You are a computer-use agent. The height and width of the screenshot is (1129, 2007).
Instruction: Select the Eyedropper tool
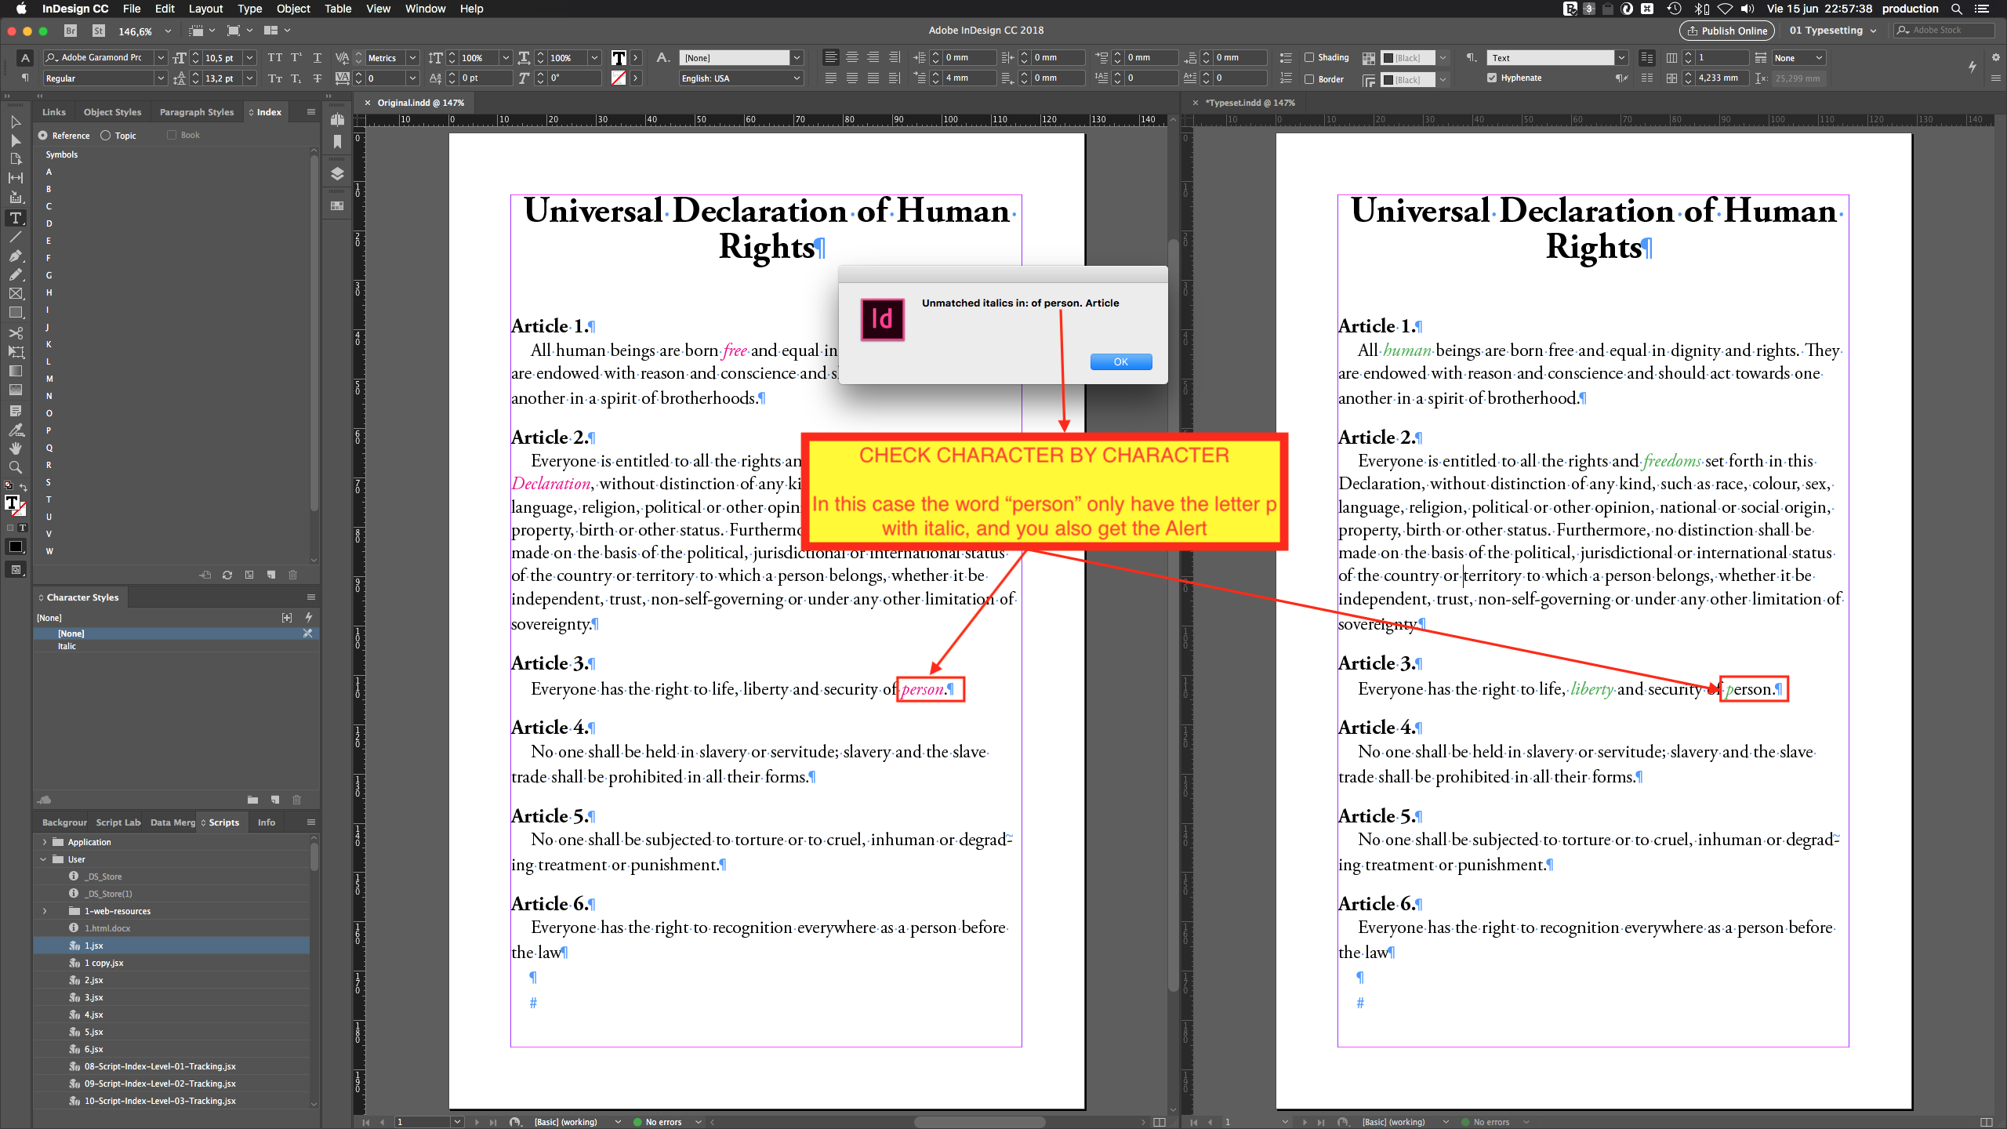tap(15, 430)
